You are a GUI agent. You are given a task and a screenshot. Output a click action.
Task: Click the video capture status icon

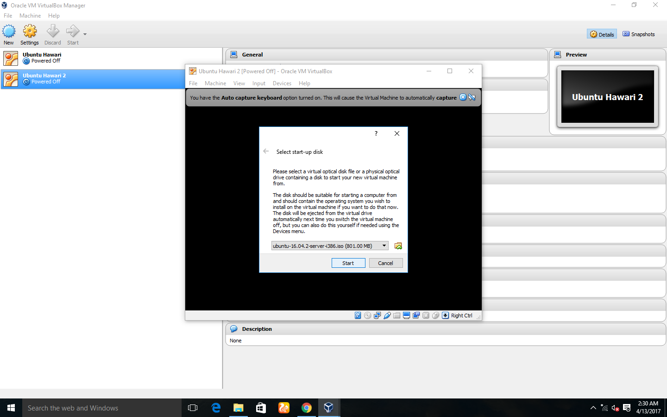point(416,316)
